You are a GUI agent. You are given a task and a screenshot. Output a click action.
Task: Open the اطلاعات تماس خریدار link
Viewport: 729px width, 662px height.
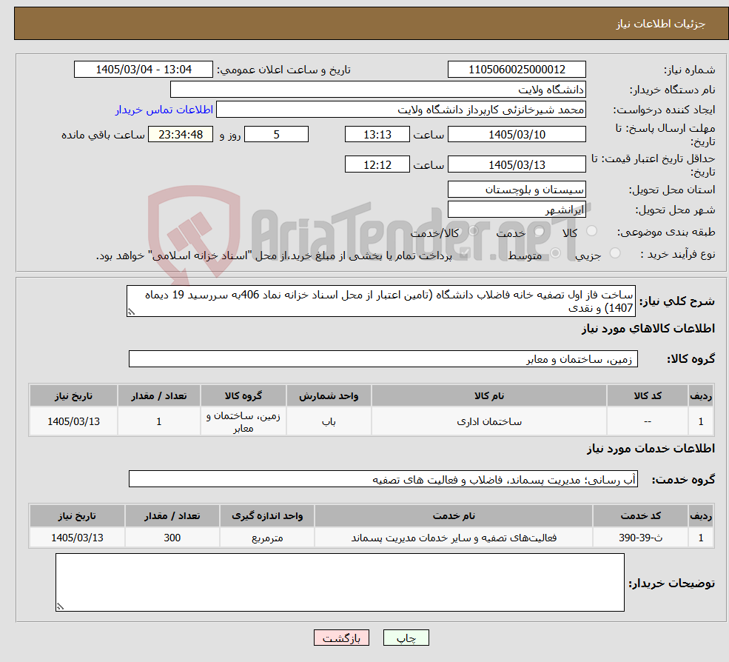[164, 110]
